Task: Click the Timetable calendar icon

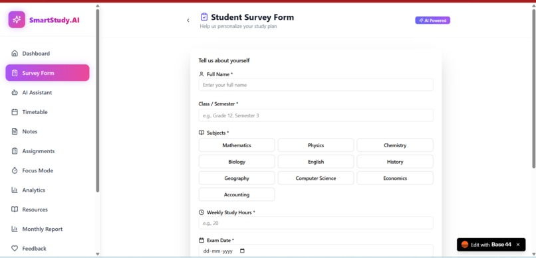Action: [x=15, y=112]
